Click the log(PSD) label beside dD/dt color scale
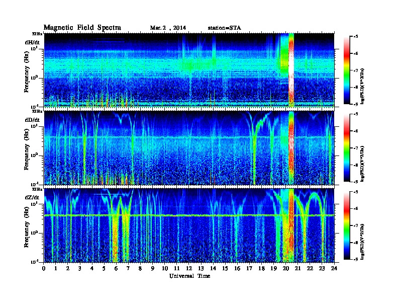 click(363, 164)
